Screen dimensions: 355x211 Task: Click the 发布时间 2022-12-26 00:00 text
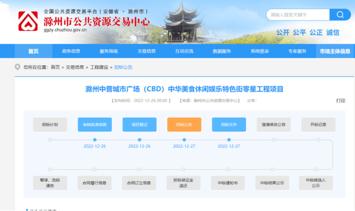click(140, 101)
